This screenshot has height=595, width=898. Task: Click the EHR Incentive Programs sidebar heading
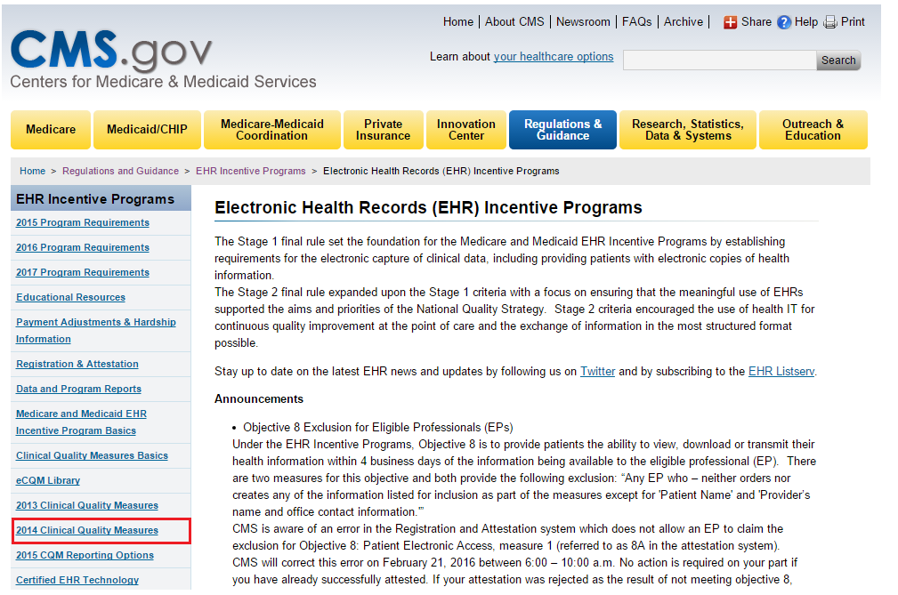[x=95, y=199]
